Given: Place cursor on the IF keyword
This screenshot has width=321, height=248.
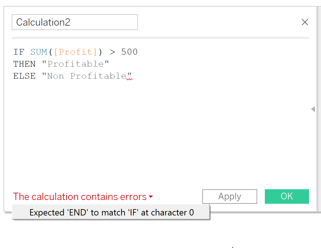Looking at the screenshot, I should click(x=19, y=52).
